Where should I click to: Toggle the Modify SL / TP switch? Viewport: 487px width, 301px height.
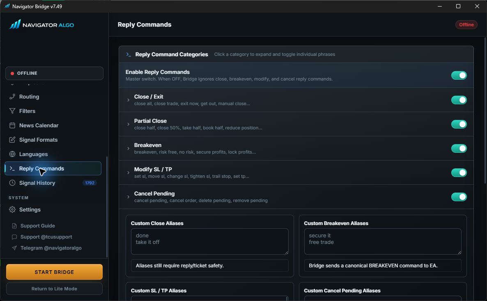coord(459,173)
